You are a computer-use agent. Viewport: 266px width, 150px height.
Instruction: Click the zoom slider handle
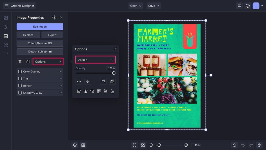coord(159,145)
